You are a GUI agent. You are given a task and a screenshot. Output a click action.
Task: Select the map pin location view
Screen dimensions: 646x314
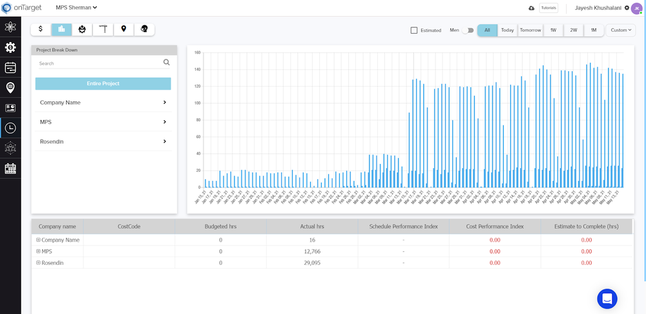(x=123, y=29)
